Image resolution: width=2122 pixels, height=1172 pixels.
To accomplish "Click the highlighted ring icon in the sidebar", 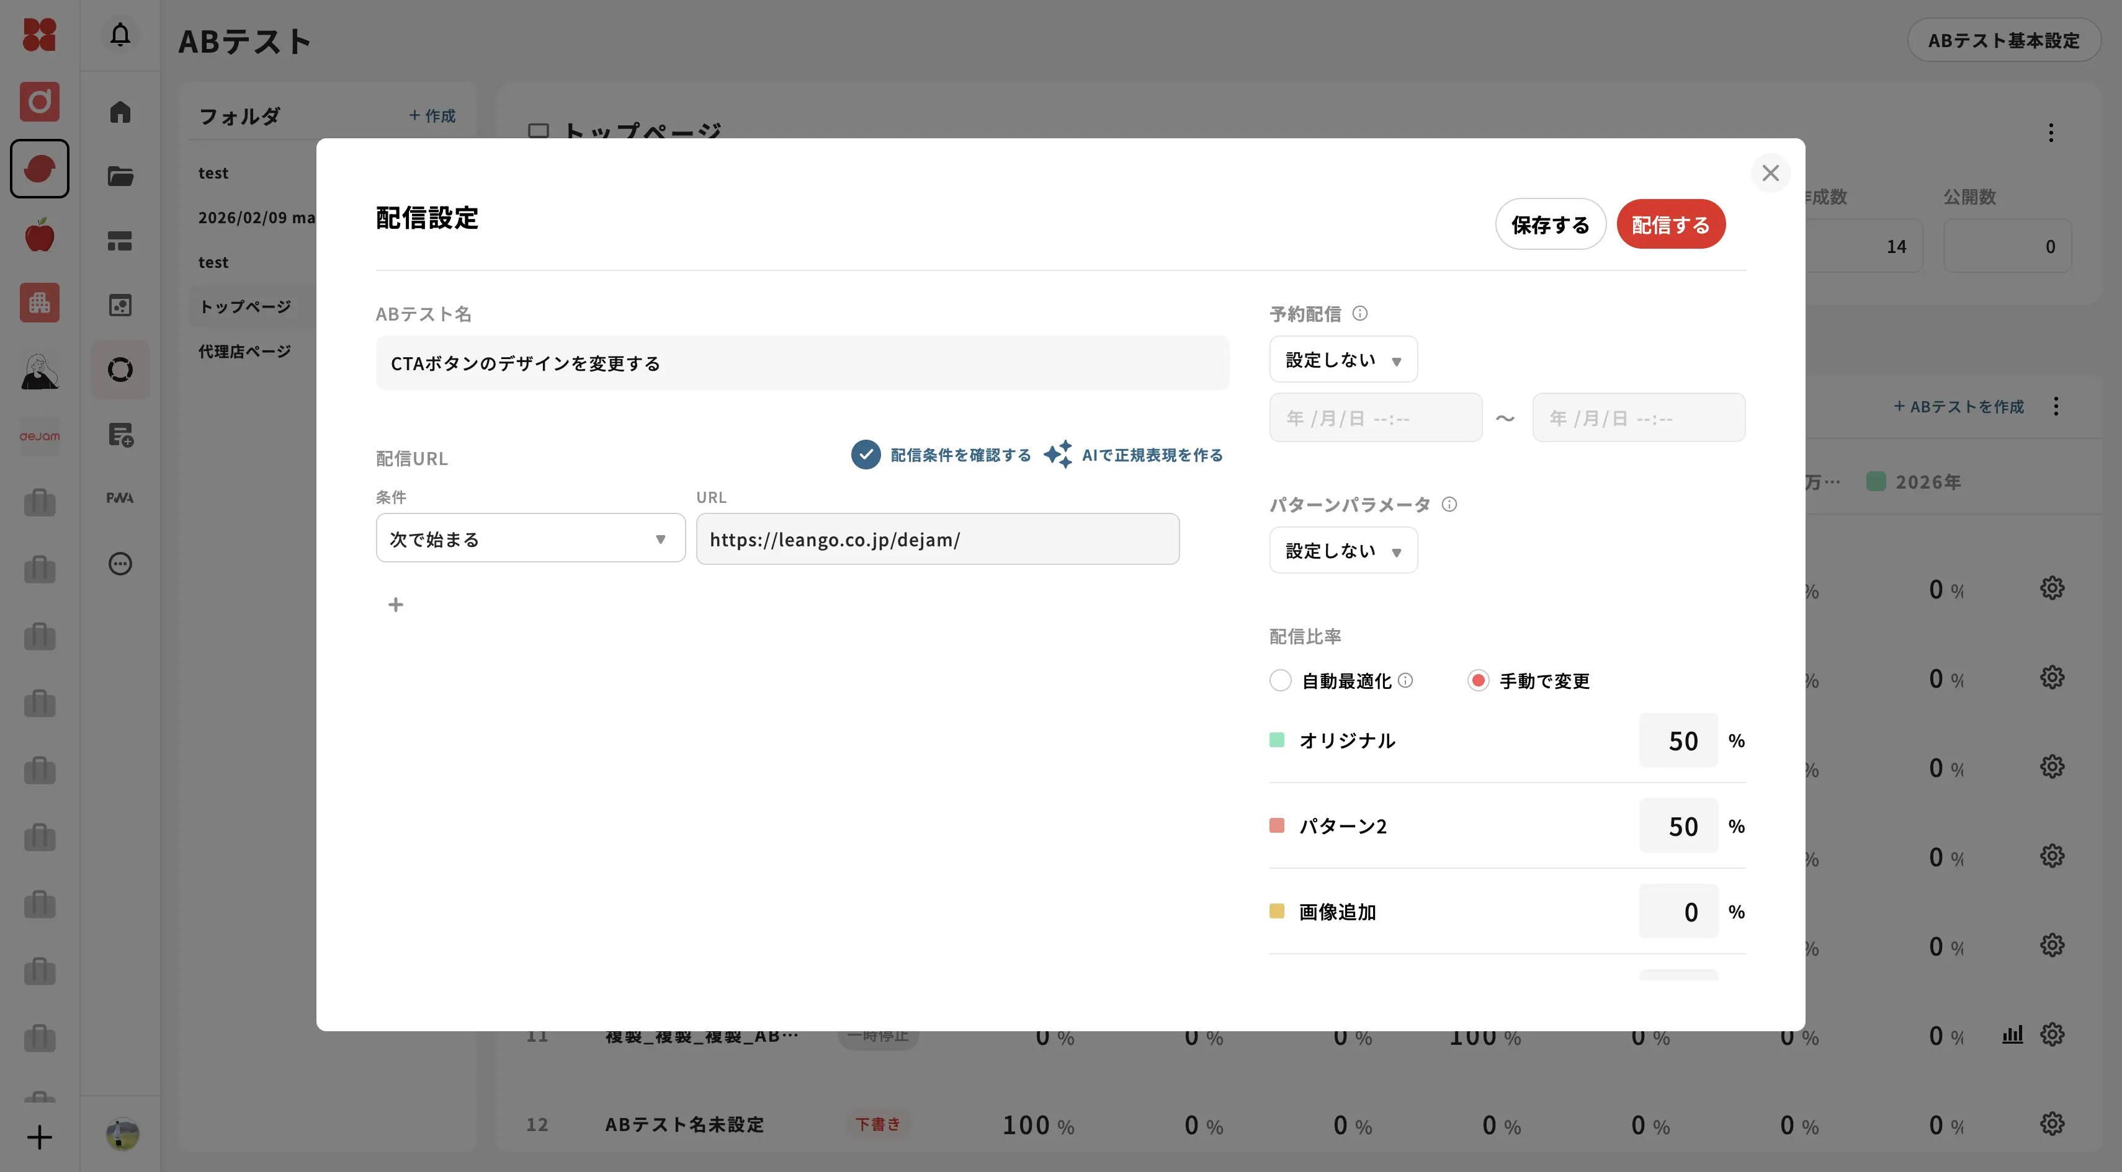I will pyautogui.click(x=120, y=370).
